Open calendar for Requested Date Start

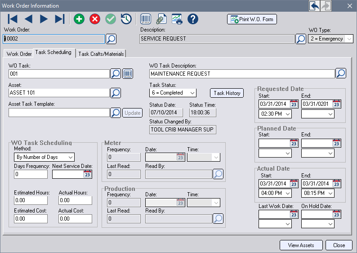point(294,104)
